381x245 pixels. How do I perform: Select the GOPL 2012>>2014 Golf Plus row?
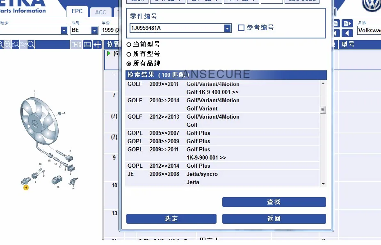point(223,166)
